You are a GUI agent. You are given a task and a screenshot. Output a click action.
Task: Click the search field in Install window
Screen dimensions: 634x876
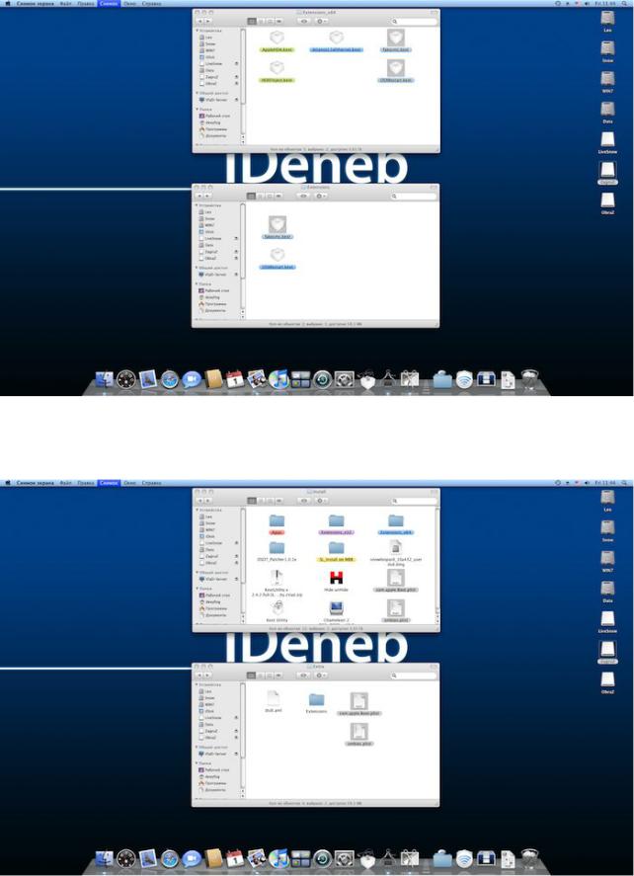click(415, 501)
